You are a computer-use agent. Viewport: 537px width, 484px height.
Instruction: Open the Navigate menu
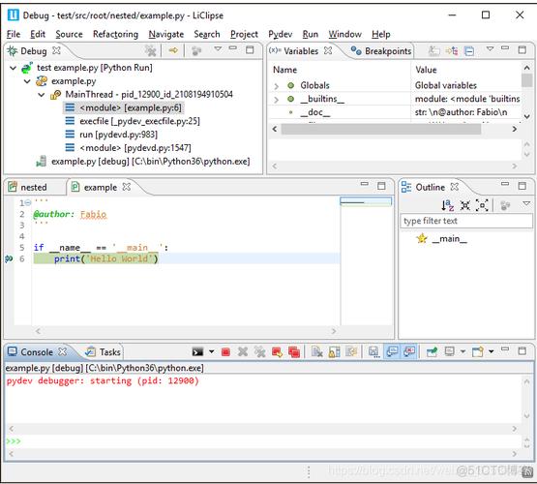[x=166, y=34]
